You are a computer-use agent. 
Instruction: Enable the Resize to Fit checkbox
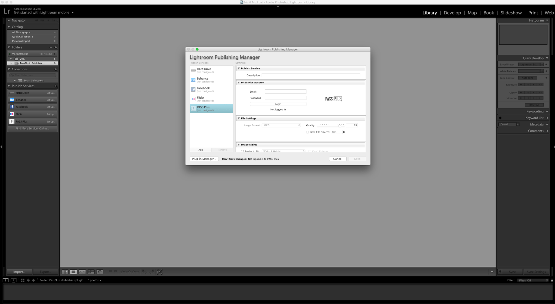(x=242, y=151)
